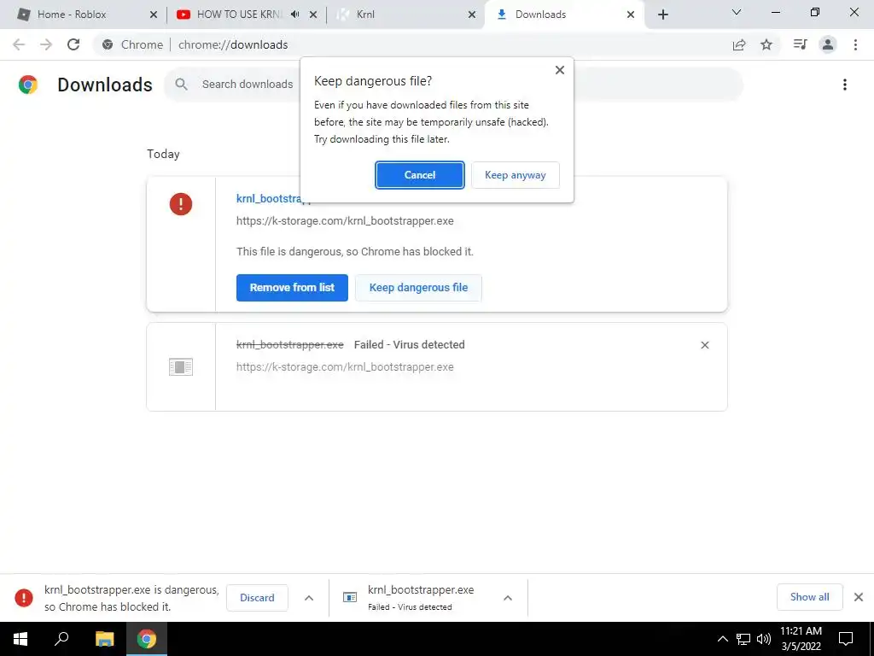Image resolution: width=874 pixels, height=656 pixels.
Task: Click the red dangerous file warning icon
Action: coord(181,204)
